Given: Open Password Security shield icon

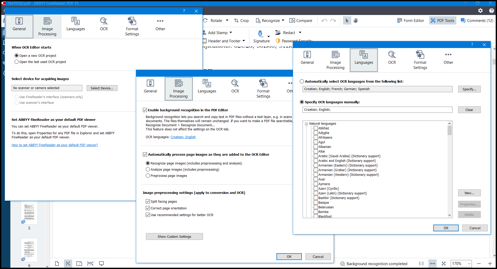Looking at the screenshot, I should pos(278,41).
